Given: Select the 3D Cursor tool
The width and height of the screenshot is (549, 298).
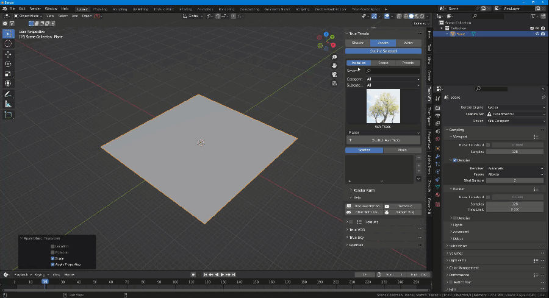Looking at the screenshot, I should pos(8,43).
